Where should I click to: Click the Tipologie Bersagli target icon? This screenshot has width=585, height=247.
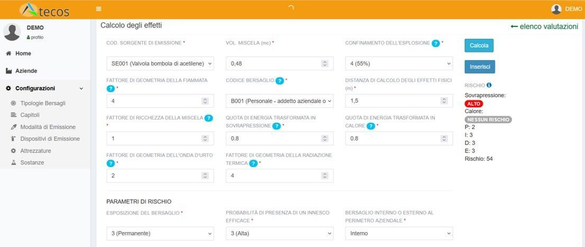coord(13,103)
